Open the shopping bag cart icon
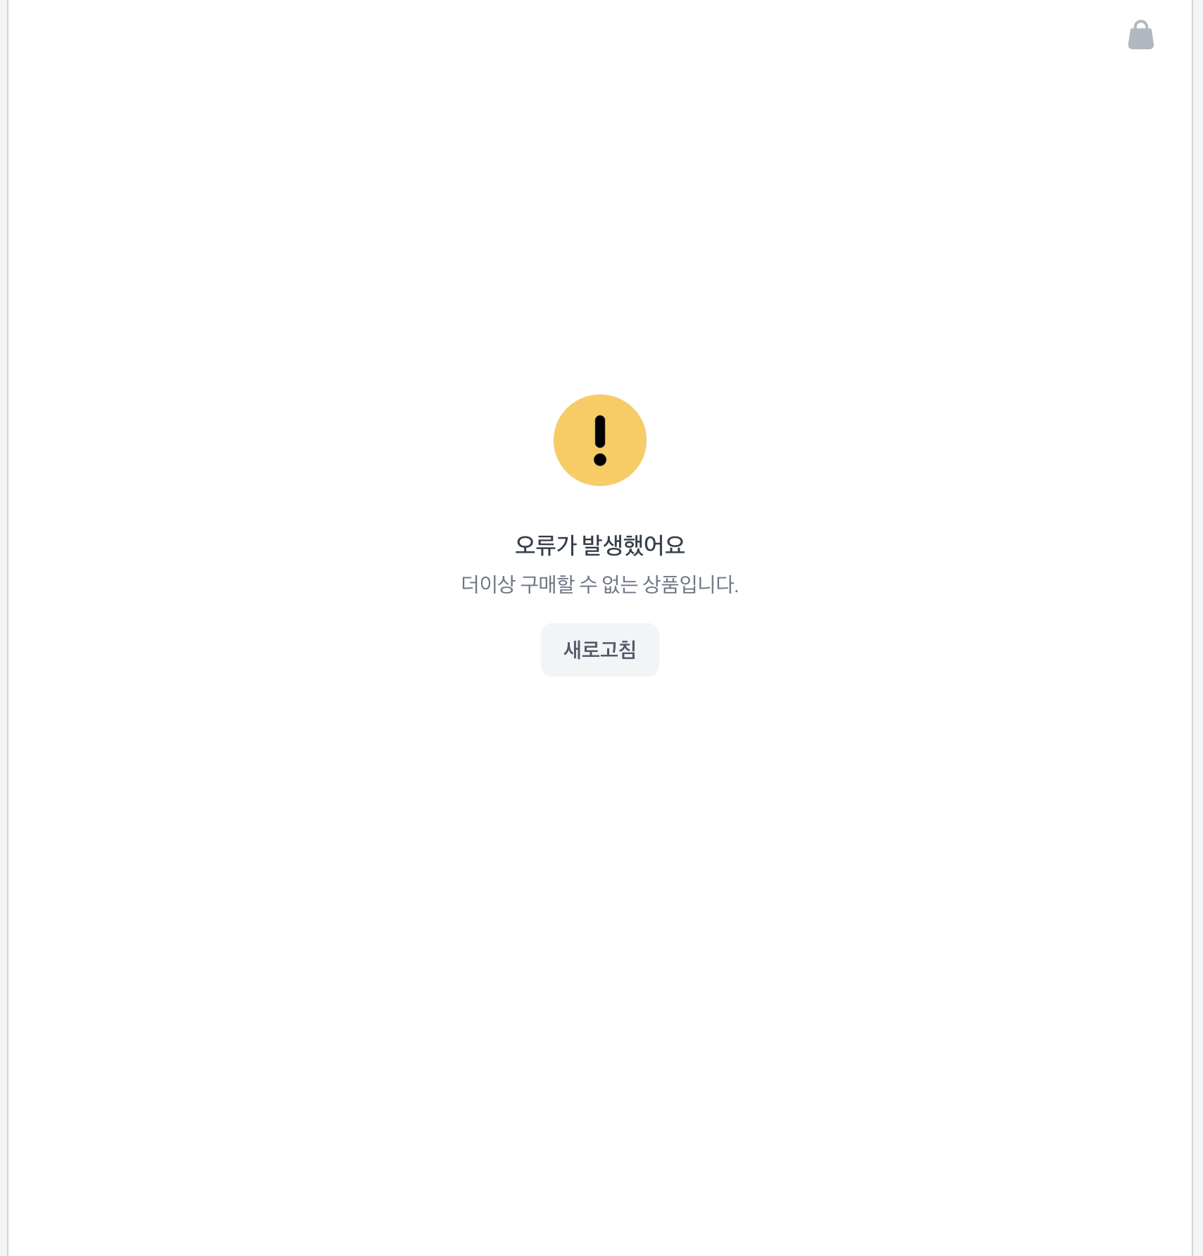Viewport: 1203px width, 1256px height. click(x=1140, y=34)
